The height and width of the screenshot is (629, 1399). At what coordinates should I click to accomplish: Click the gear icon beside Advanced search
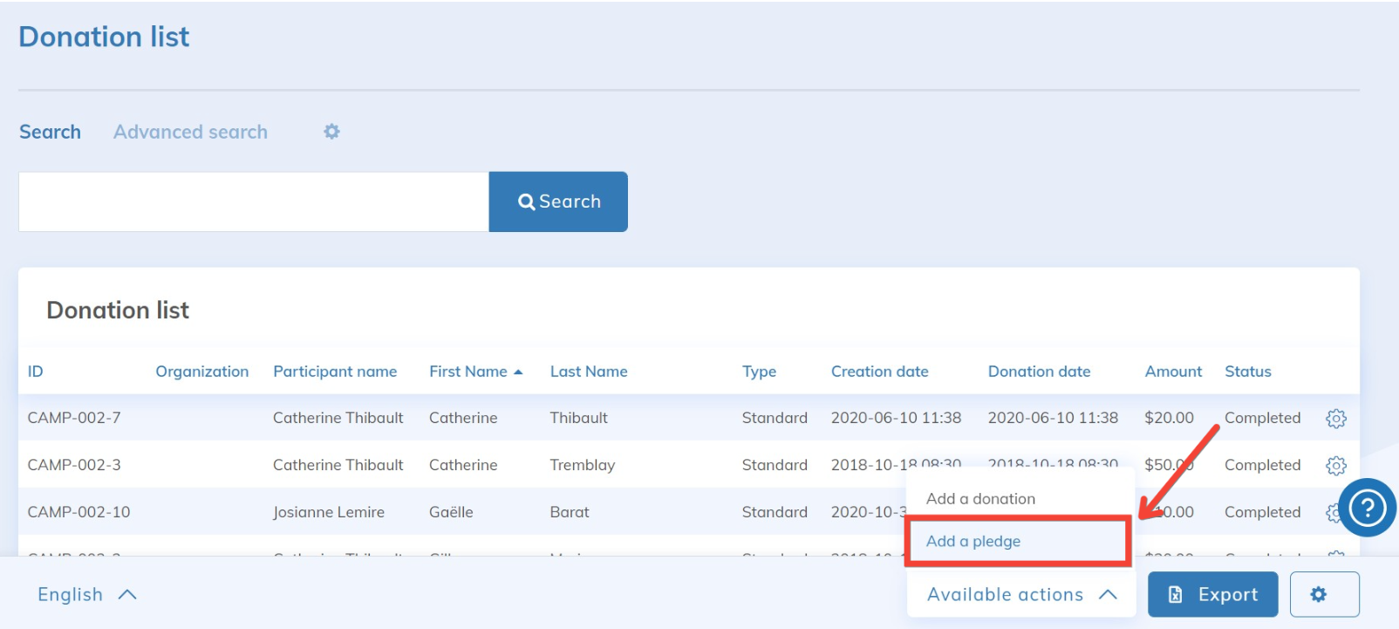click(331, 132)
